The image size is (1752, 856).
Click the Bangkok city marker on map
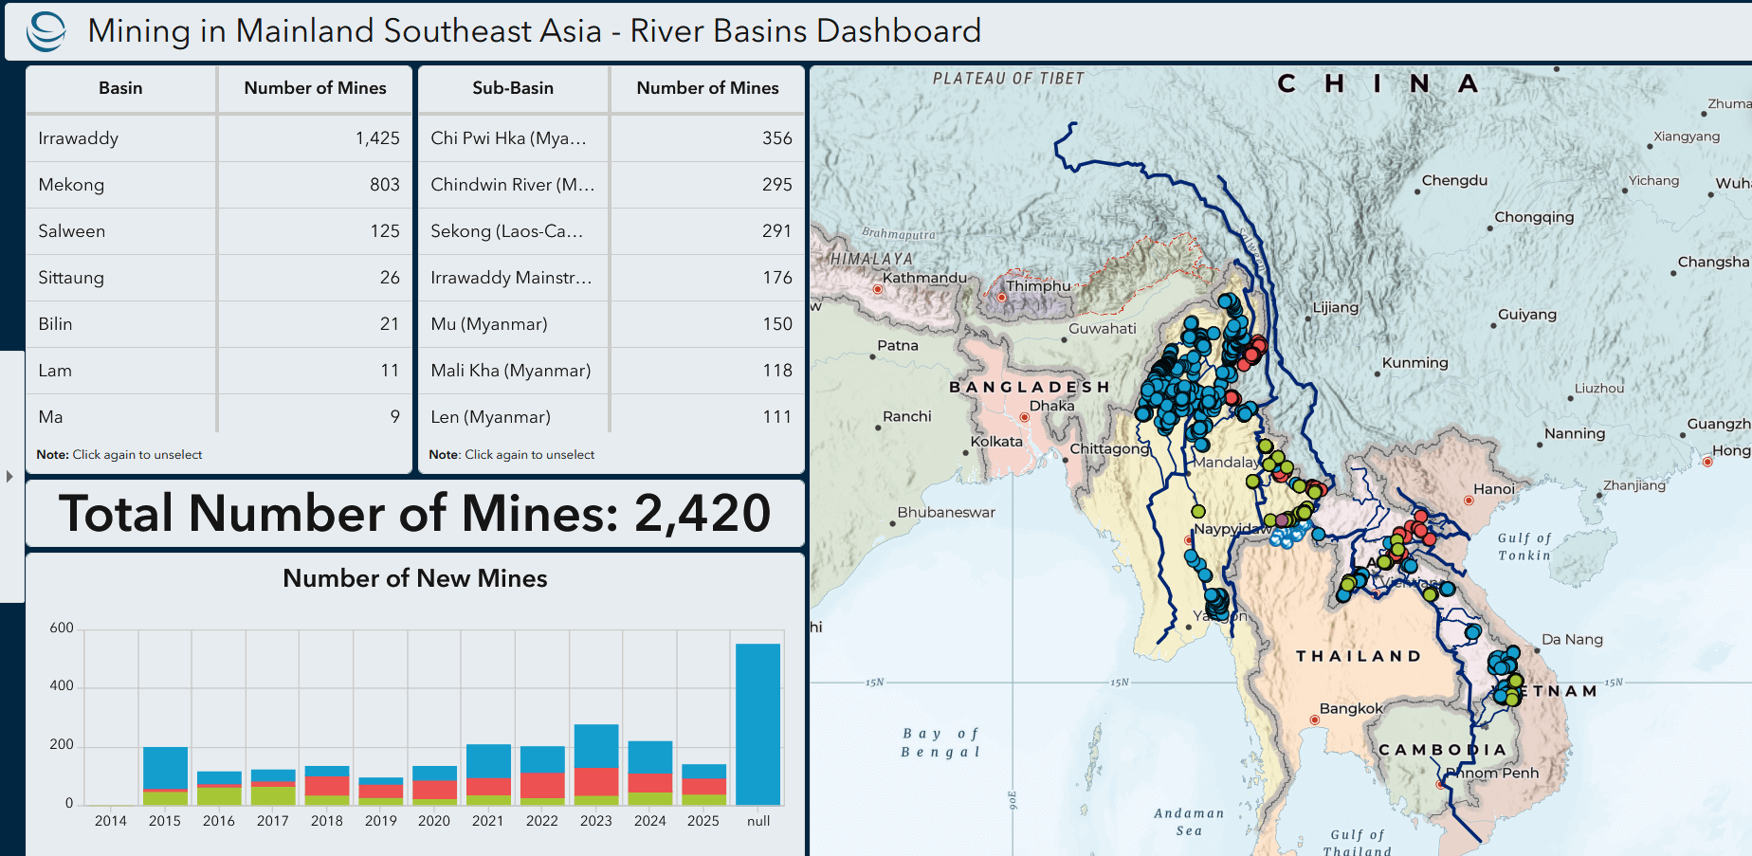tap(1315, 720)
